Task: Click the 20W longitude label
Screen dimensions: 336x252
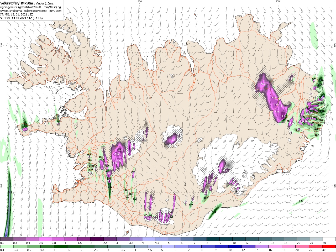Action: click(x=140, y=1)
